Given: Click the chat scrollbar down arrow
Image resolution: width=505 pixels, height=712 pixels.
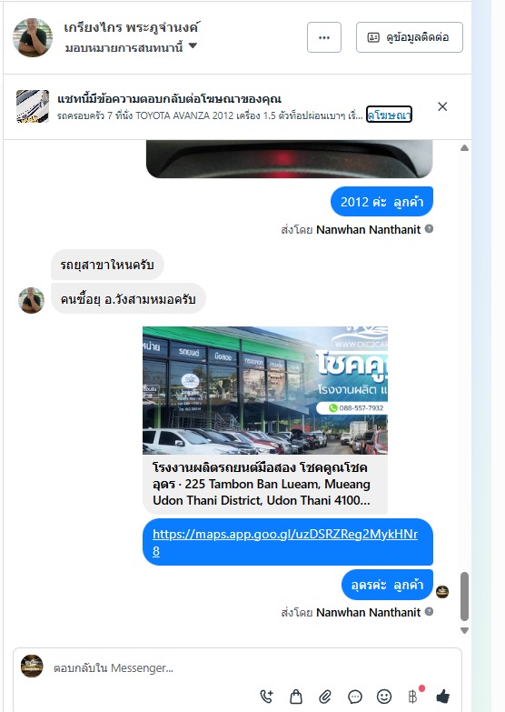Looking at the screenshot, I should coord(464,630).
